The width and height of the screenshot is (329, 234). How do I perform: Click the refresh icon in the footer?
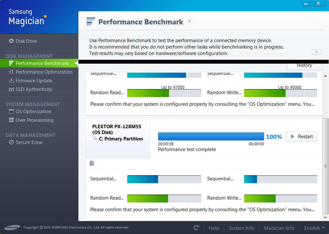196,228
